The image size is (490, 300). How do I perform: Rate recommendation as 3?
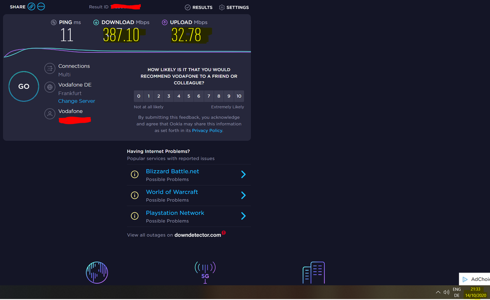tap(169, 96)
